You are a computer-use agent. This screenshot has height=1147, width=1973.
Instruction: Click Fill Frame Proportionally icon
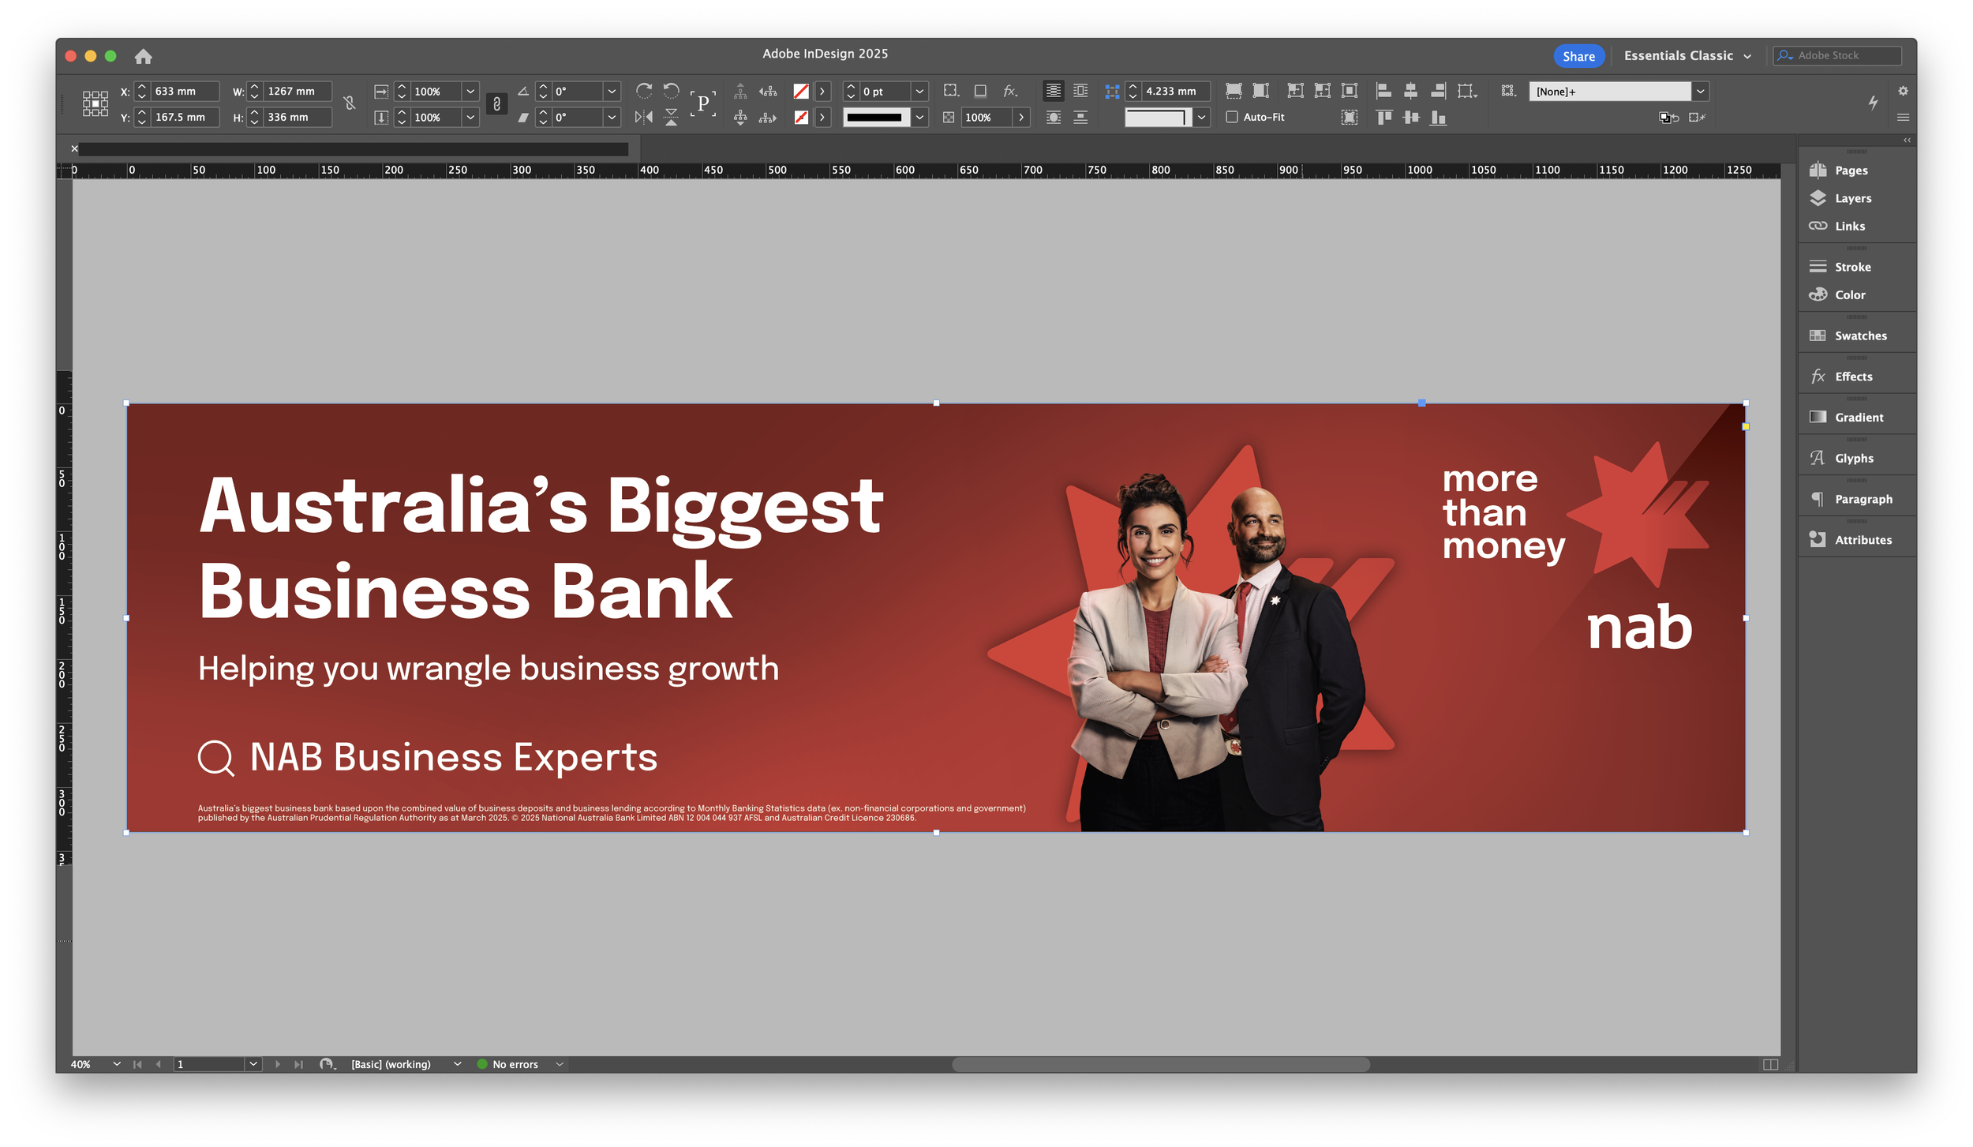(x=1234, y=91)
